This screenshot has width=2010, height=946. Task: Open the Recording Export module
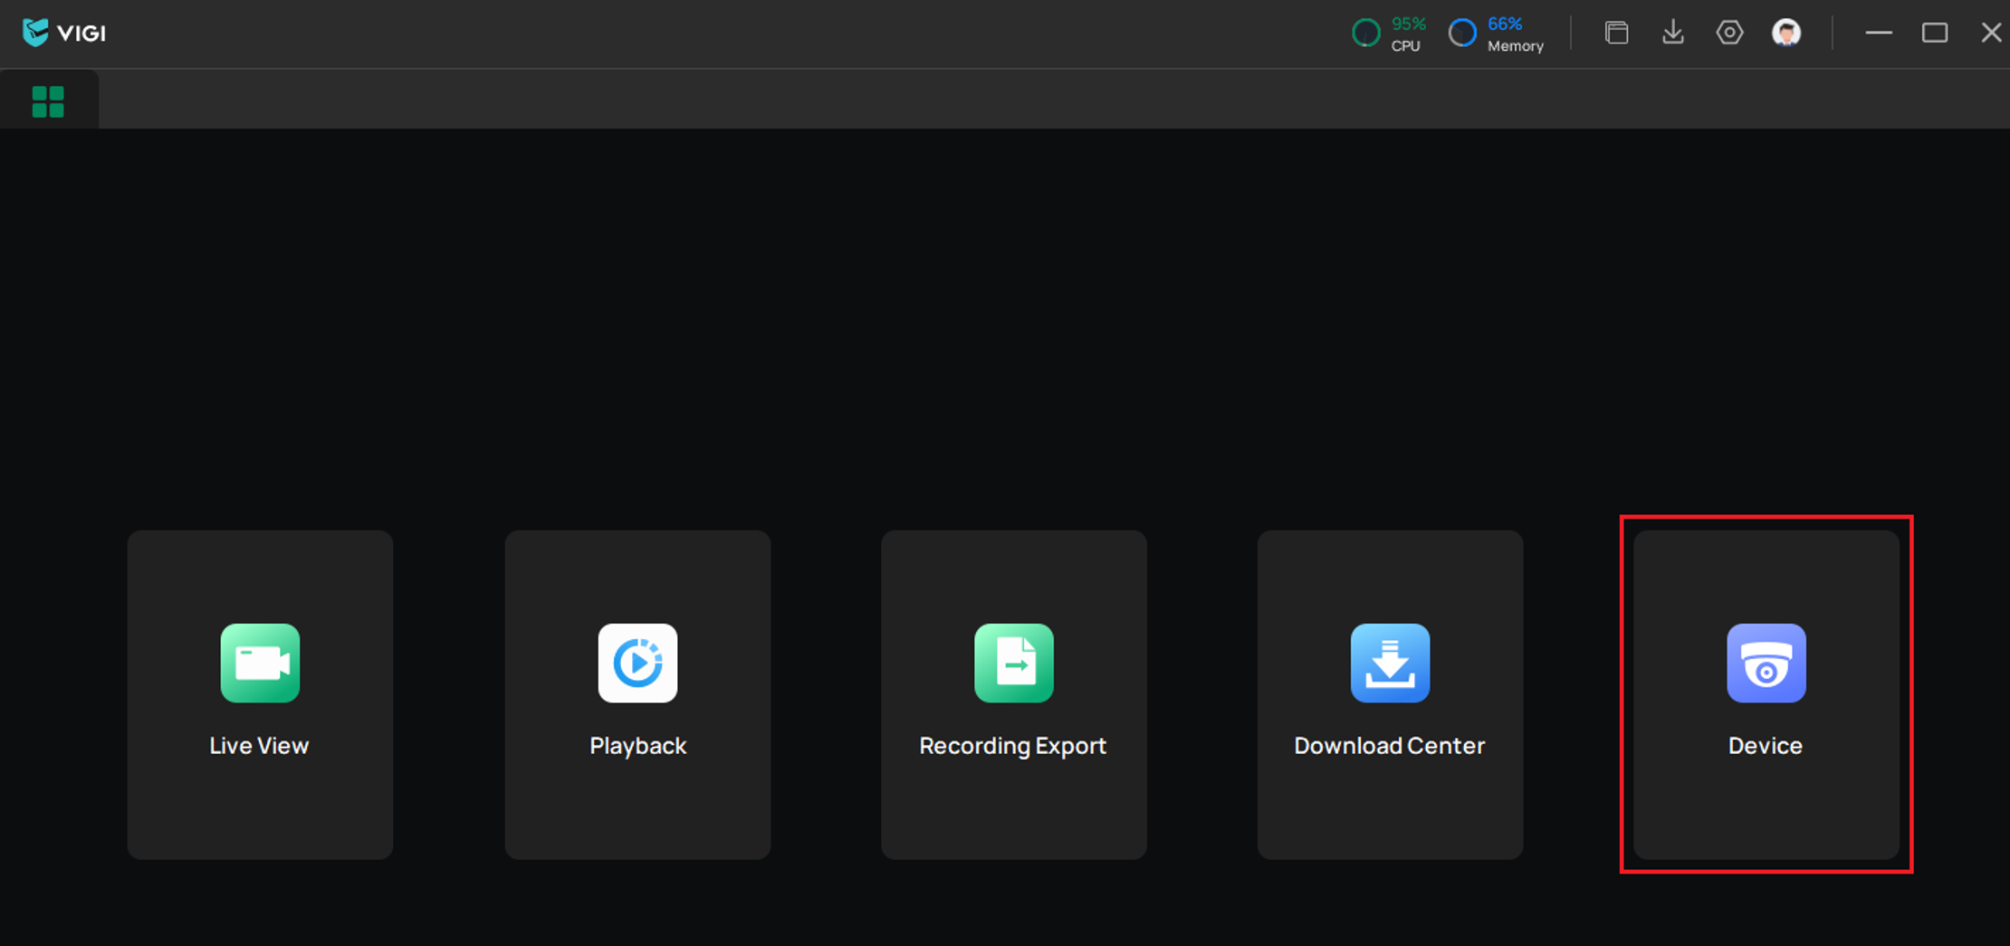coord(1014,694)
